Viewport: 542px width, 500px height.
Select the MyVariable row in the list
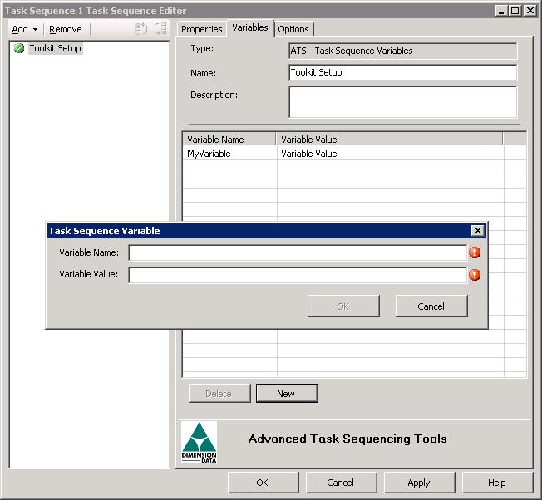342,154
